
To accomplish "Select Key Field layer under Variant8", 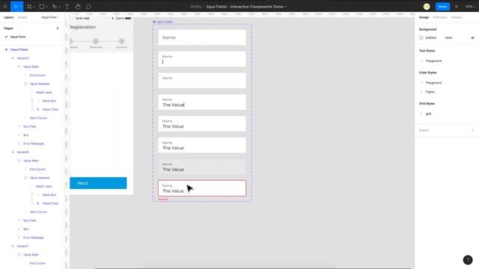I will click(30, 220).
